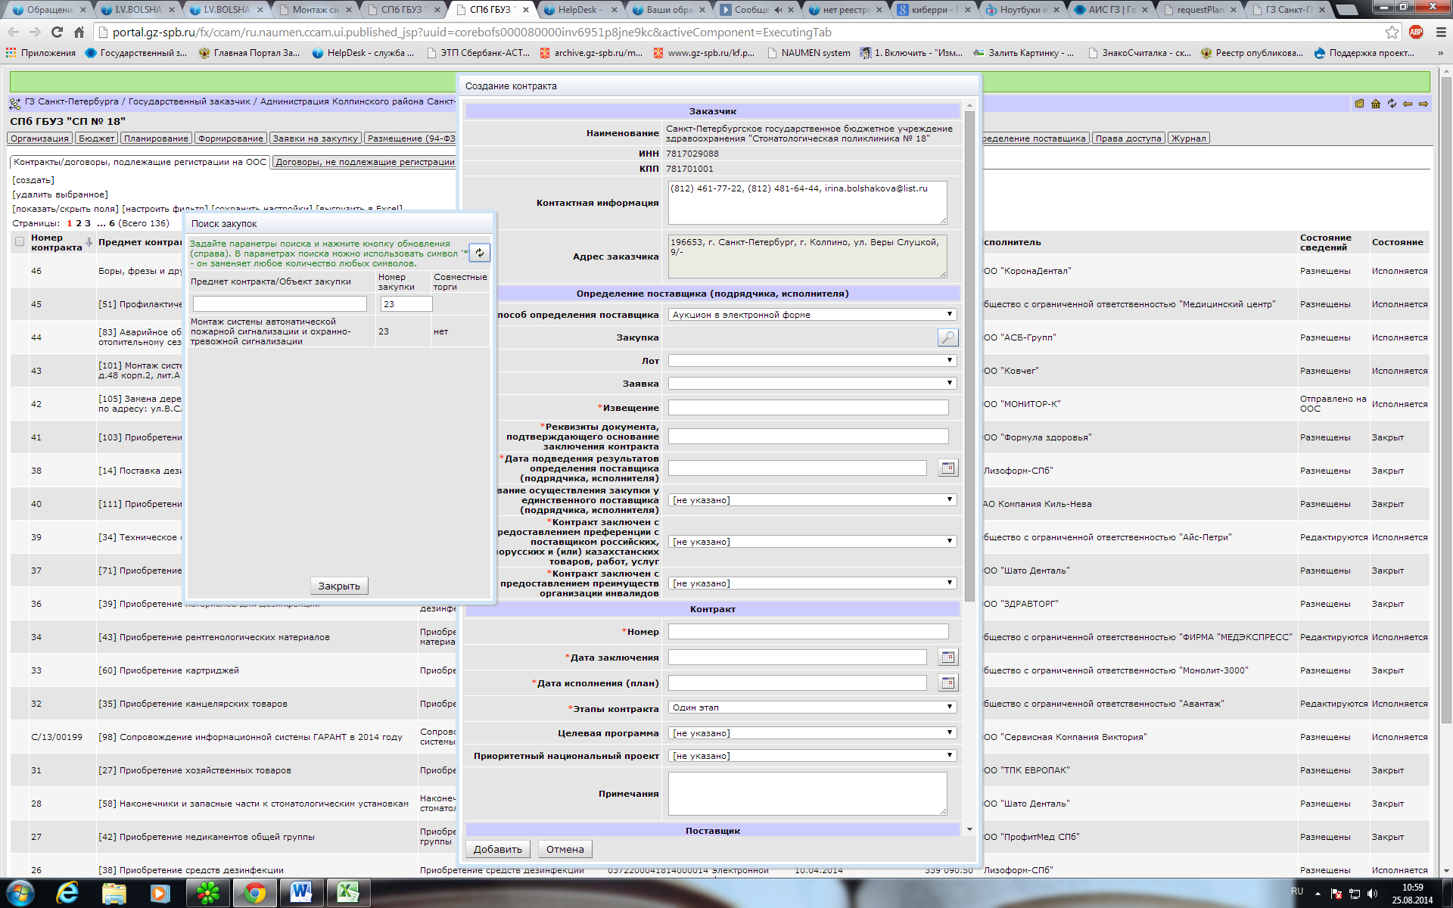The width and height of the screenshot is (1453, 908).
Task: Refresh the purchase search results
Action: [480, 253]
